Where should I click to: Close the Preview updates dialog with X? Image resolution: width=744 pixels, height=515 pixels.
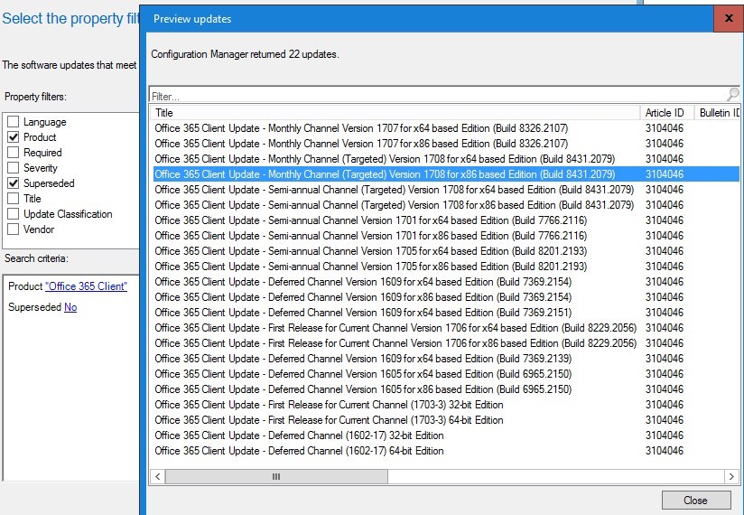(x=729, y=18)
